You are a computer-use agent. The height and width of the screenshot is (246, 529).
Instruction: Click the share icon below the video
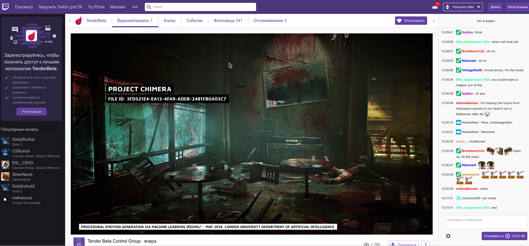(x=393, y=244)
